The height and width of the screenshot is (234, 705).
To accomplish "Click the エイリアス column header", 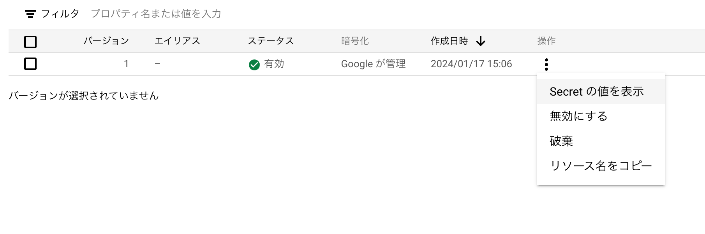I will (177, 41).
